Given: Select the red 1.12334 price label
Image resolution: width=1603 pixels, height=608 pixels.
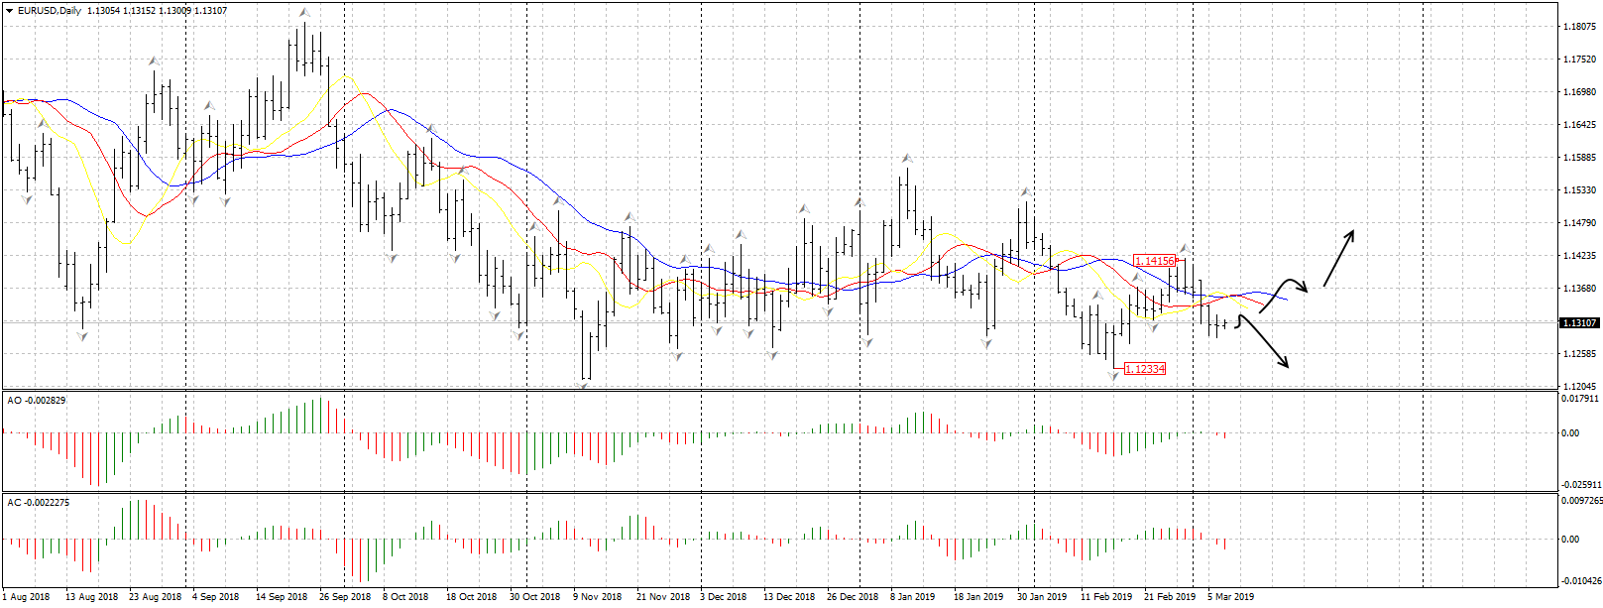Looking at the screenshot, I should click(x=1144, y=369).
